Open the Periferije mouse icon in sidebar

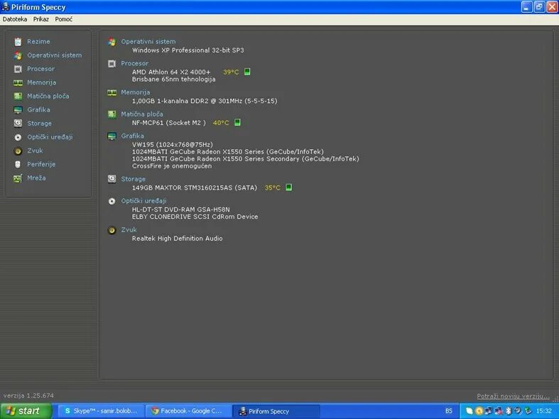(x=18, y=164)
